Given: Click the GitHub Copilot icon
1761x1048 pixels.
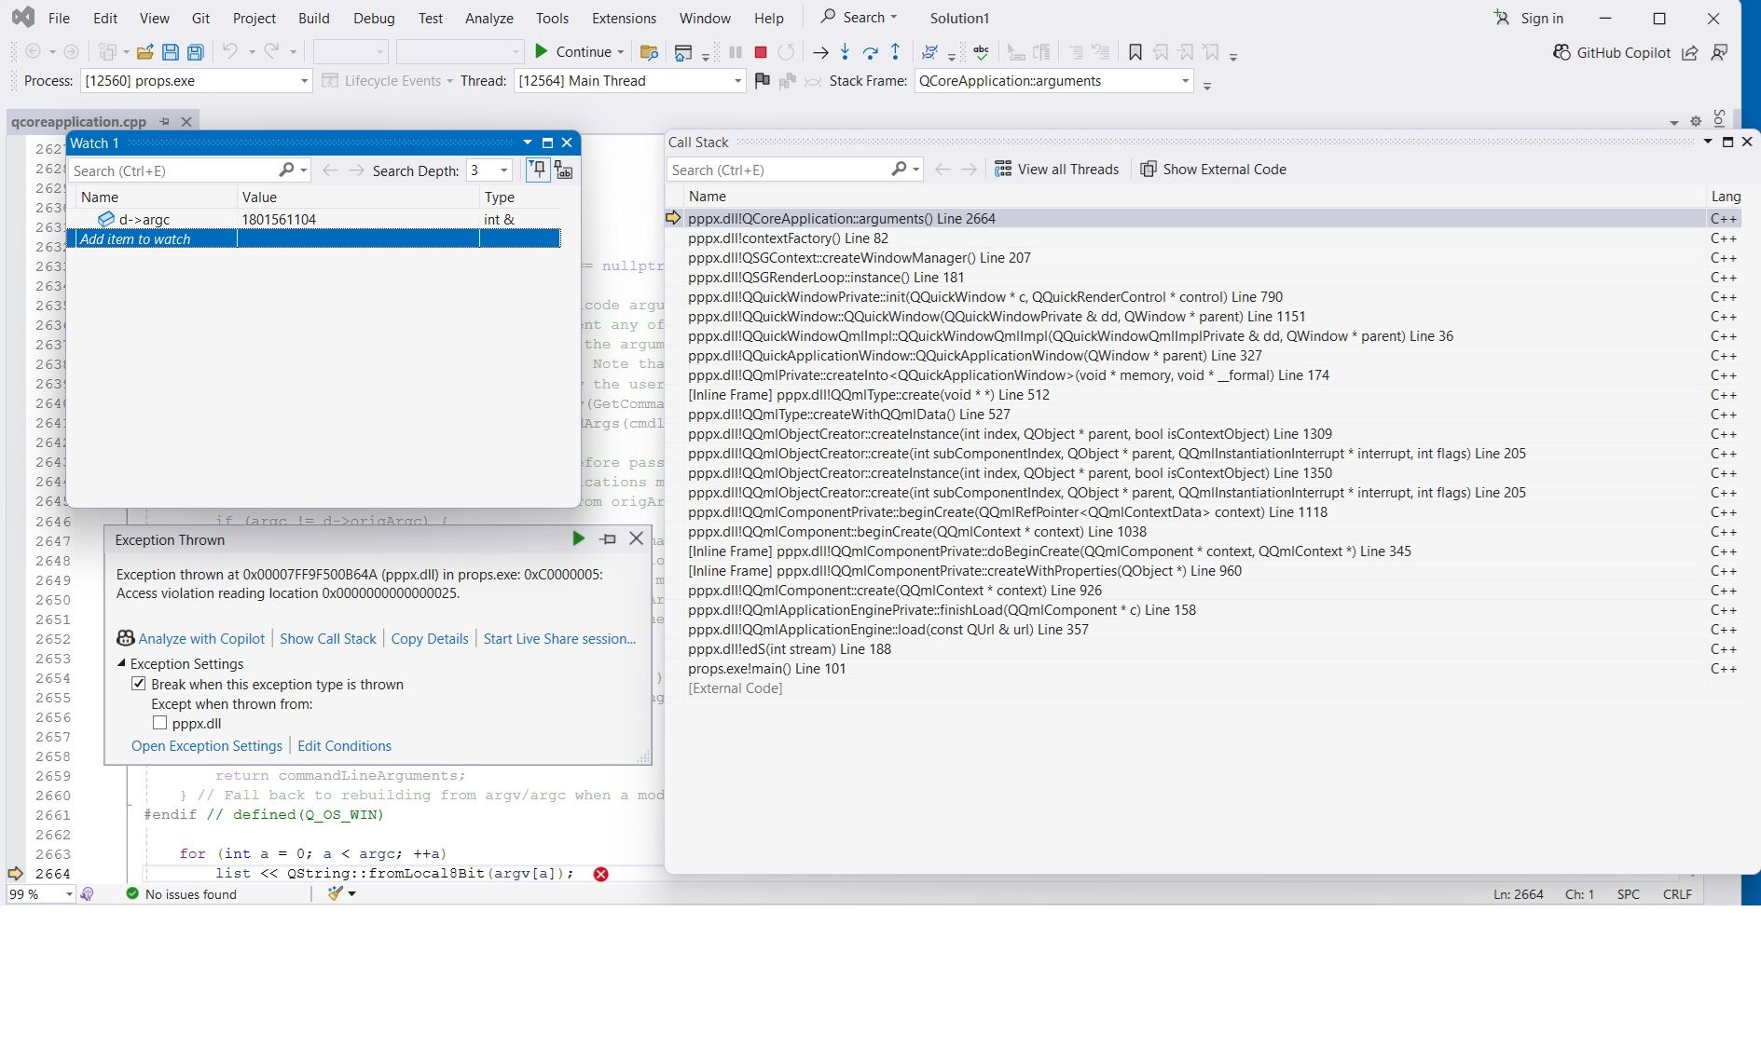Looking at the screenshot, I should tap(1562, 52).
